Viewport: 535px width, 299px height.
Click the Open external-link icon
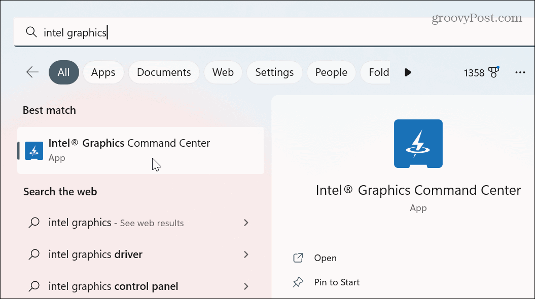pyautogui.click(x=299, y=258)
